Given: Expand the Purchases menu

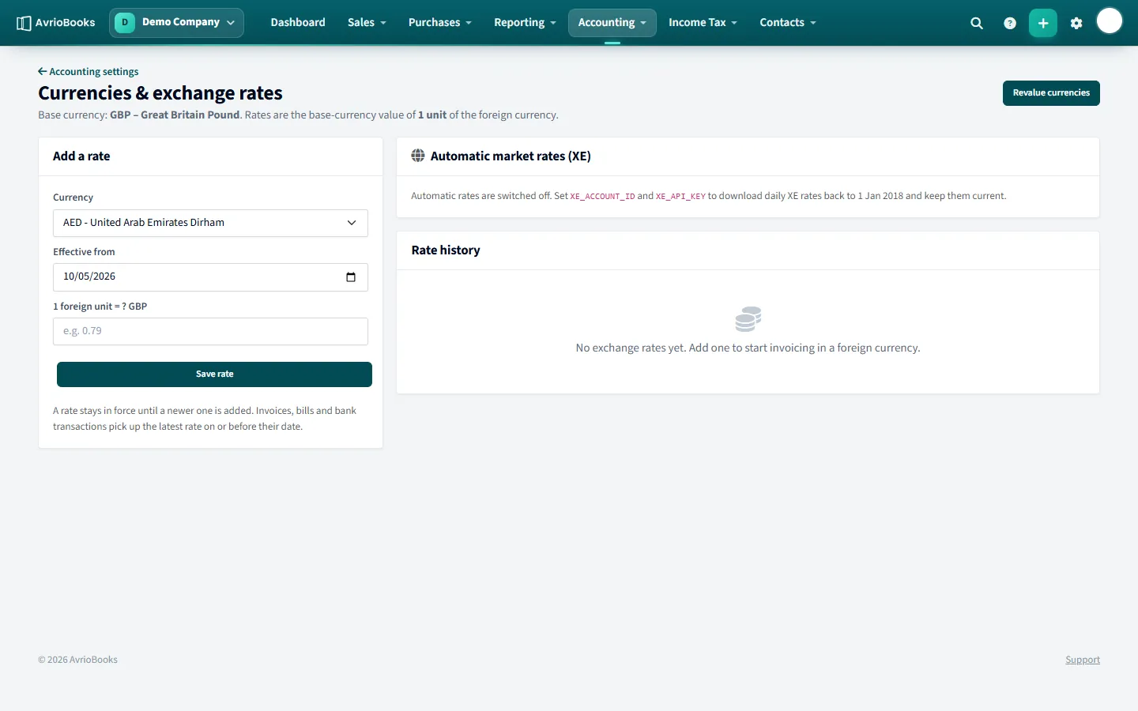Looking at the screenshot, I should click(x=439, y=23).
